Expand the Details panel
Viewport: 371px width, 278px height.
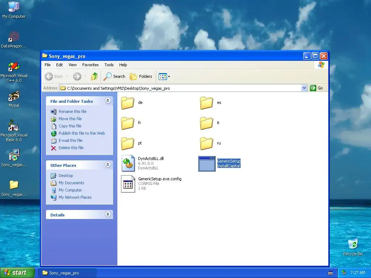click(x=108, y=214)
